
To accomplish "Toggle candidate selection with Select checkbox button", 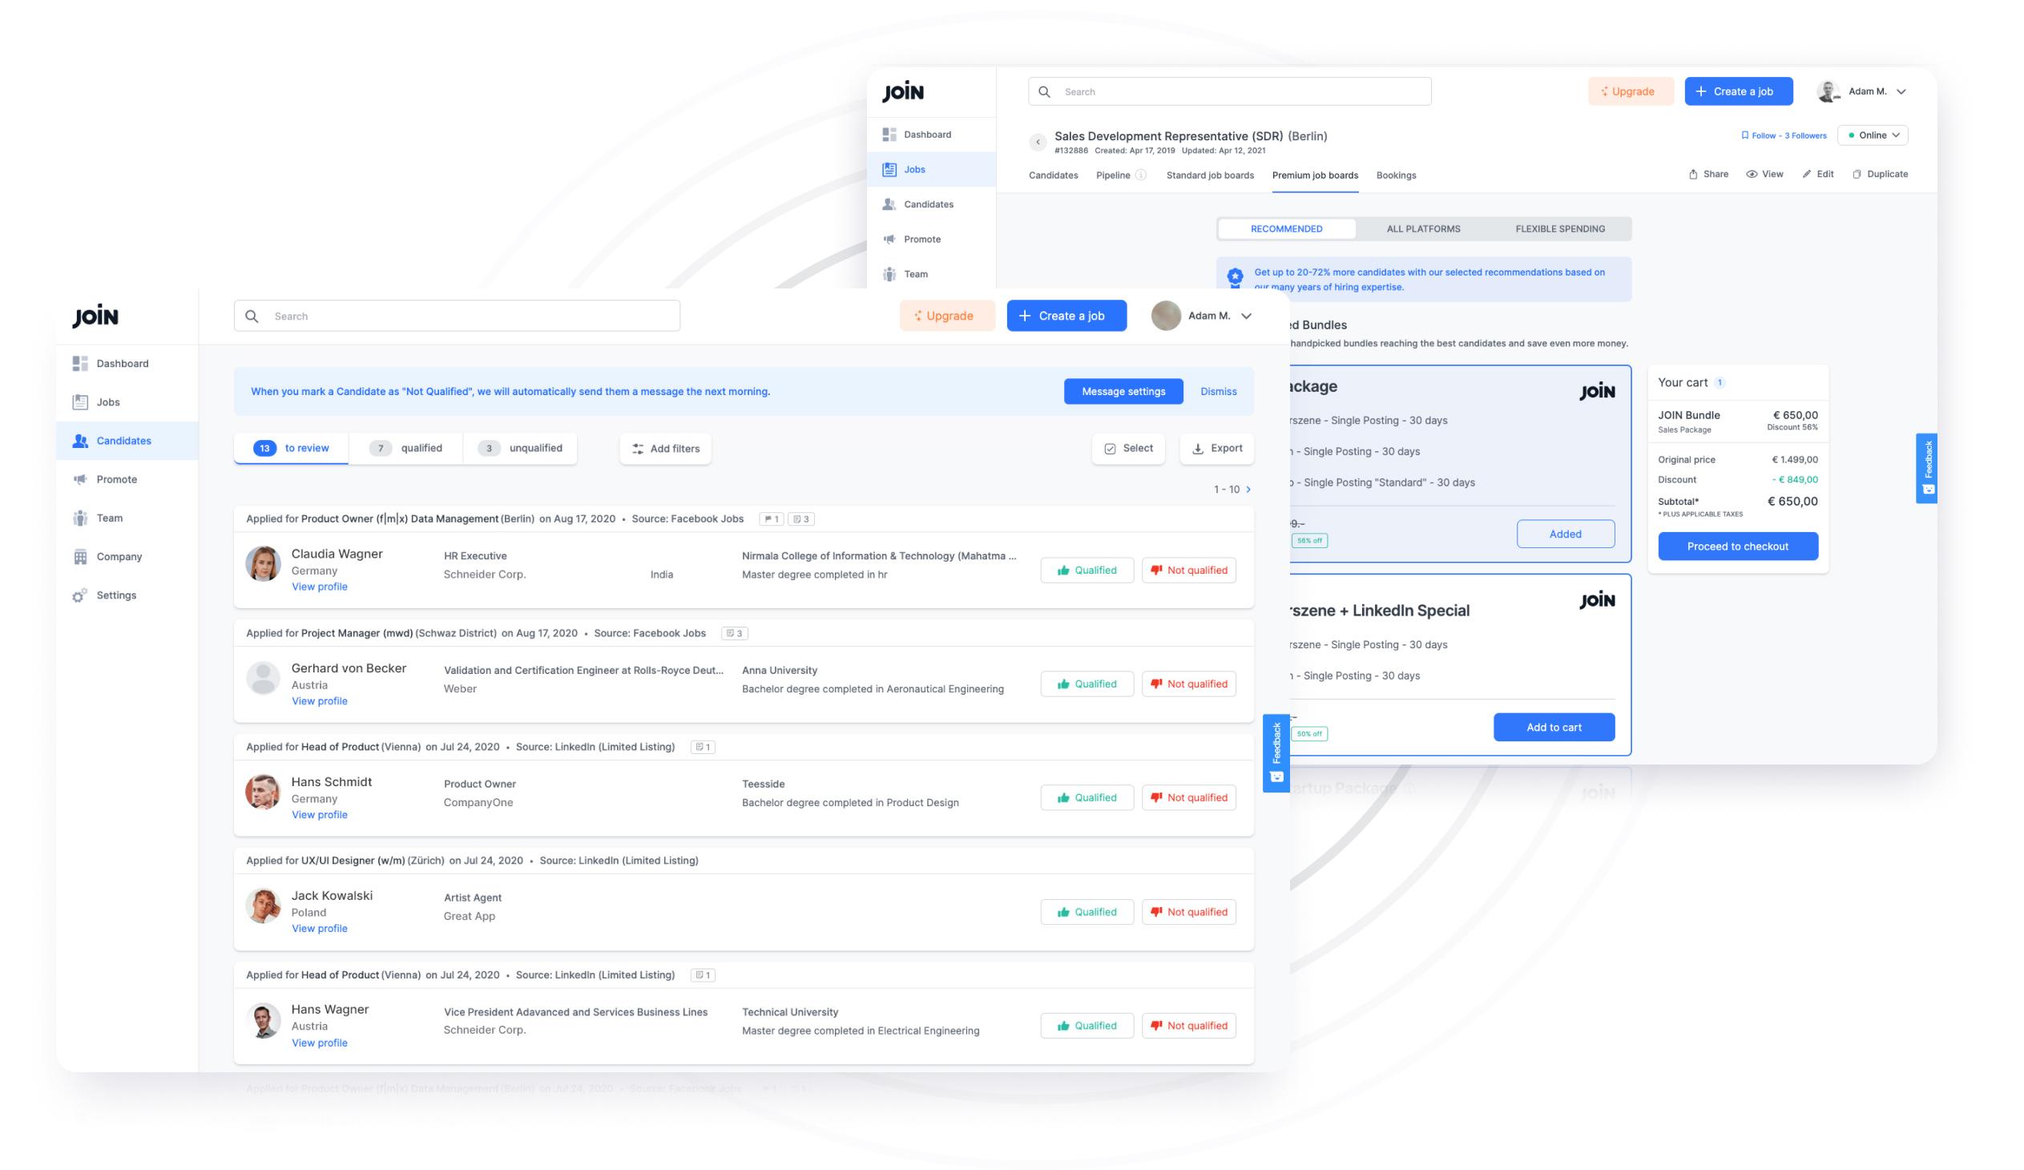I will point(1127,449).
